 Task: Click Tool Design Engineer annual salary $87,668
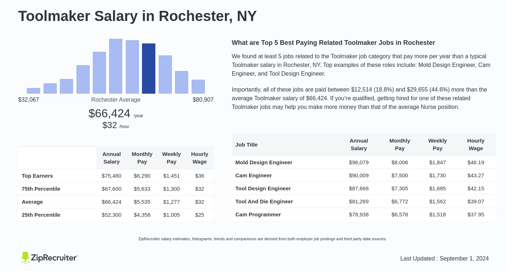click(359, 189)
